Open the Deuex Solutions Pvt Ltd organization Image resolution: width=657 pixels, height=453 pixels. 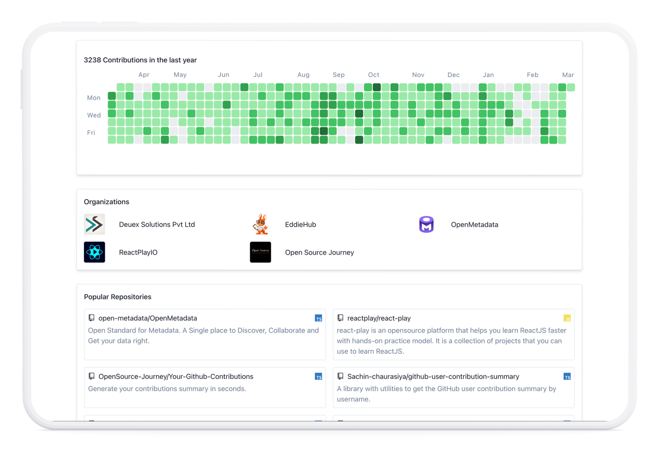157,224
